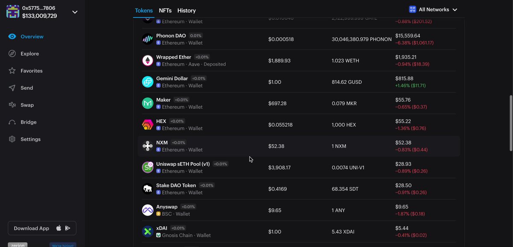
Task: Click the Overview eye icon
Action: (12, 37)
